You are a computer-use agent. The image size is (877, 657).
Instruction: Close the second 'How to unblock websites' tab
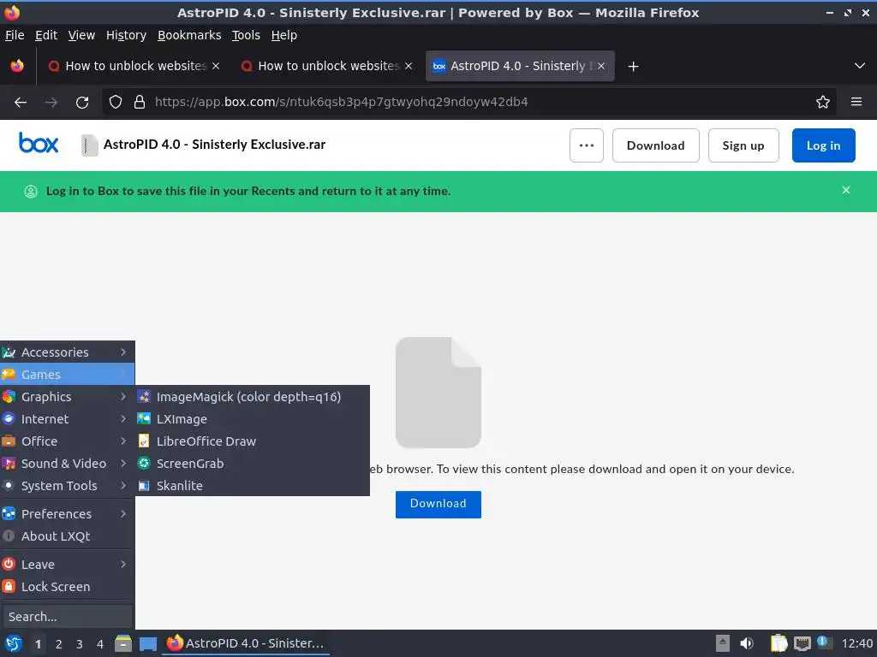(x=409, y=66)
